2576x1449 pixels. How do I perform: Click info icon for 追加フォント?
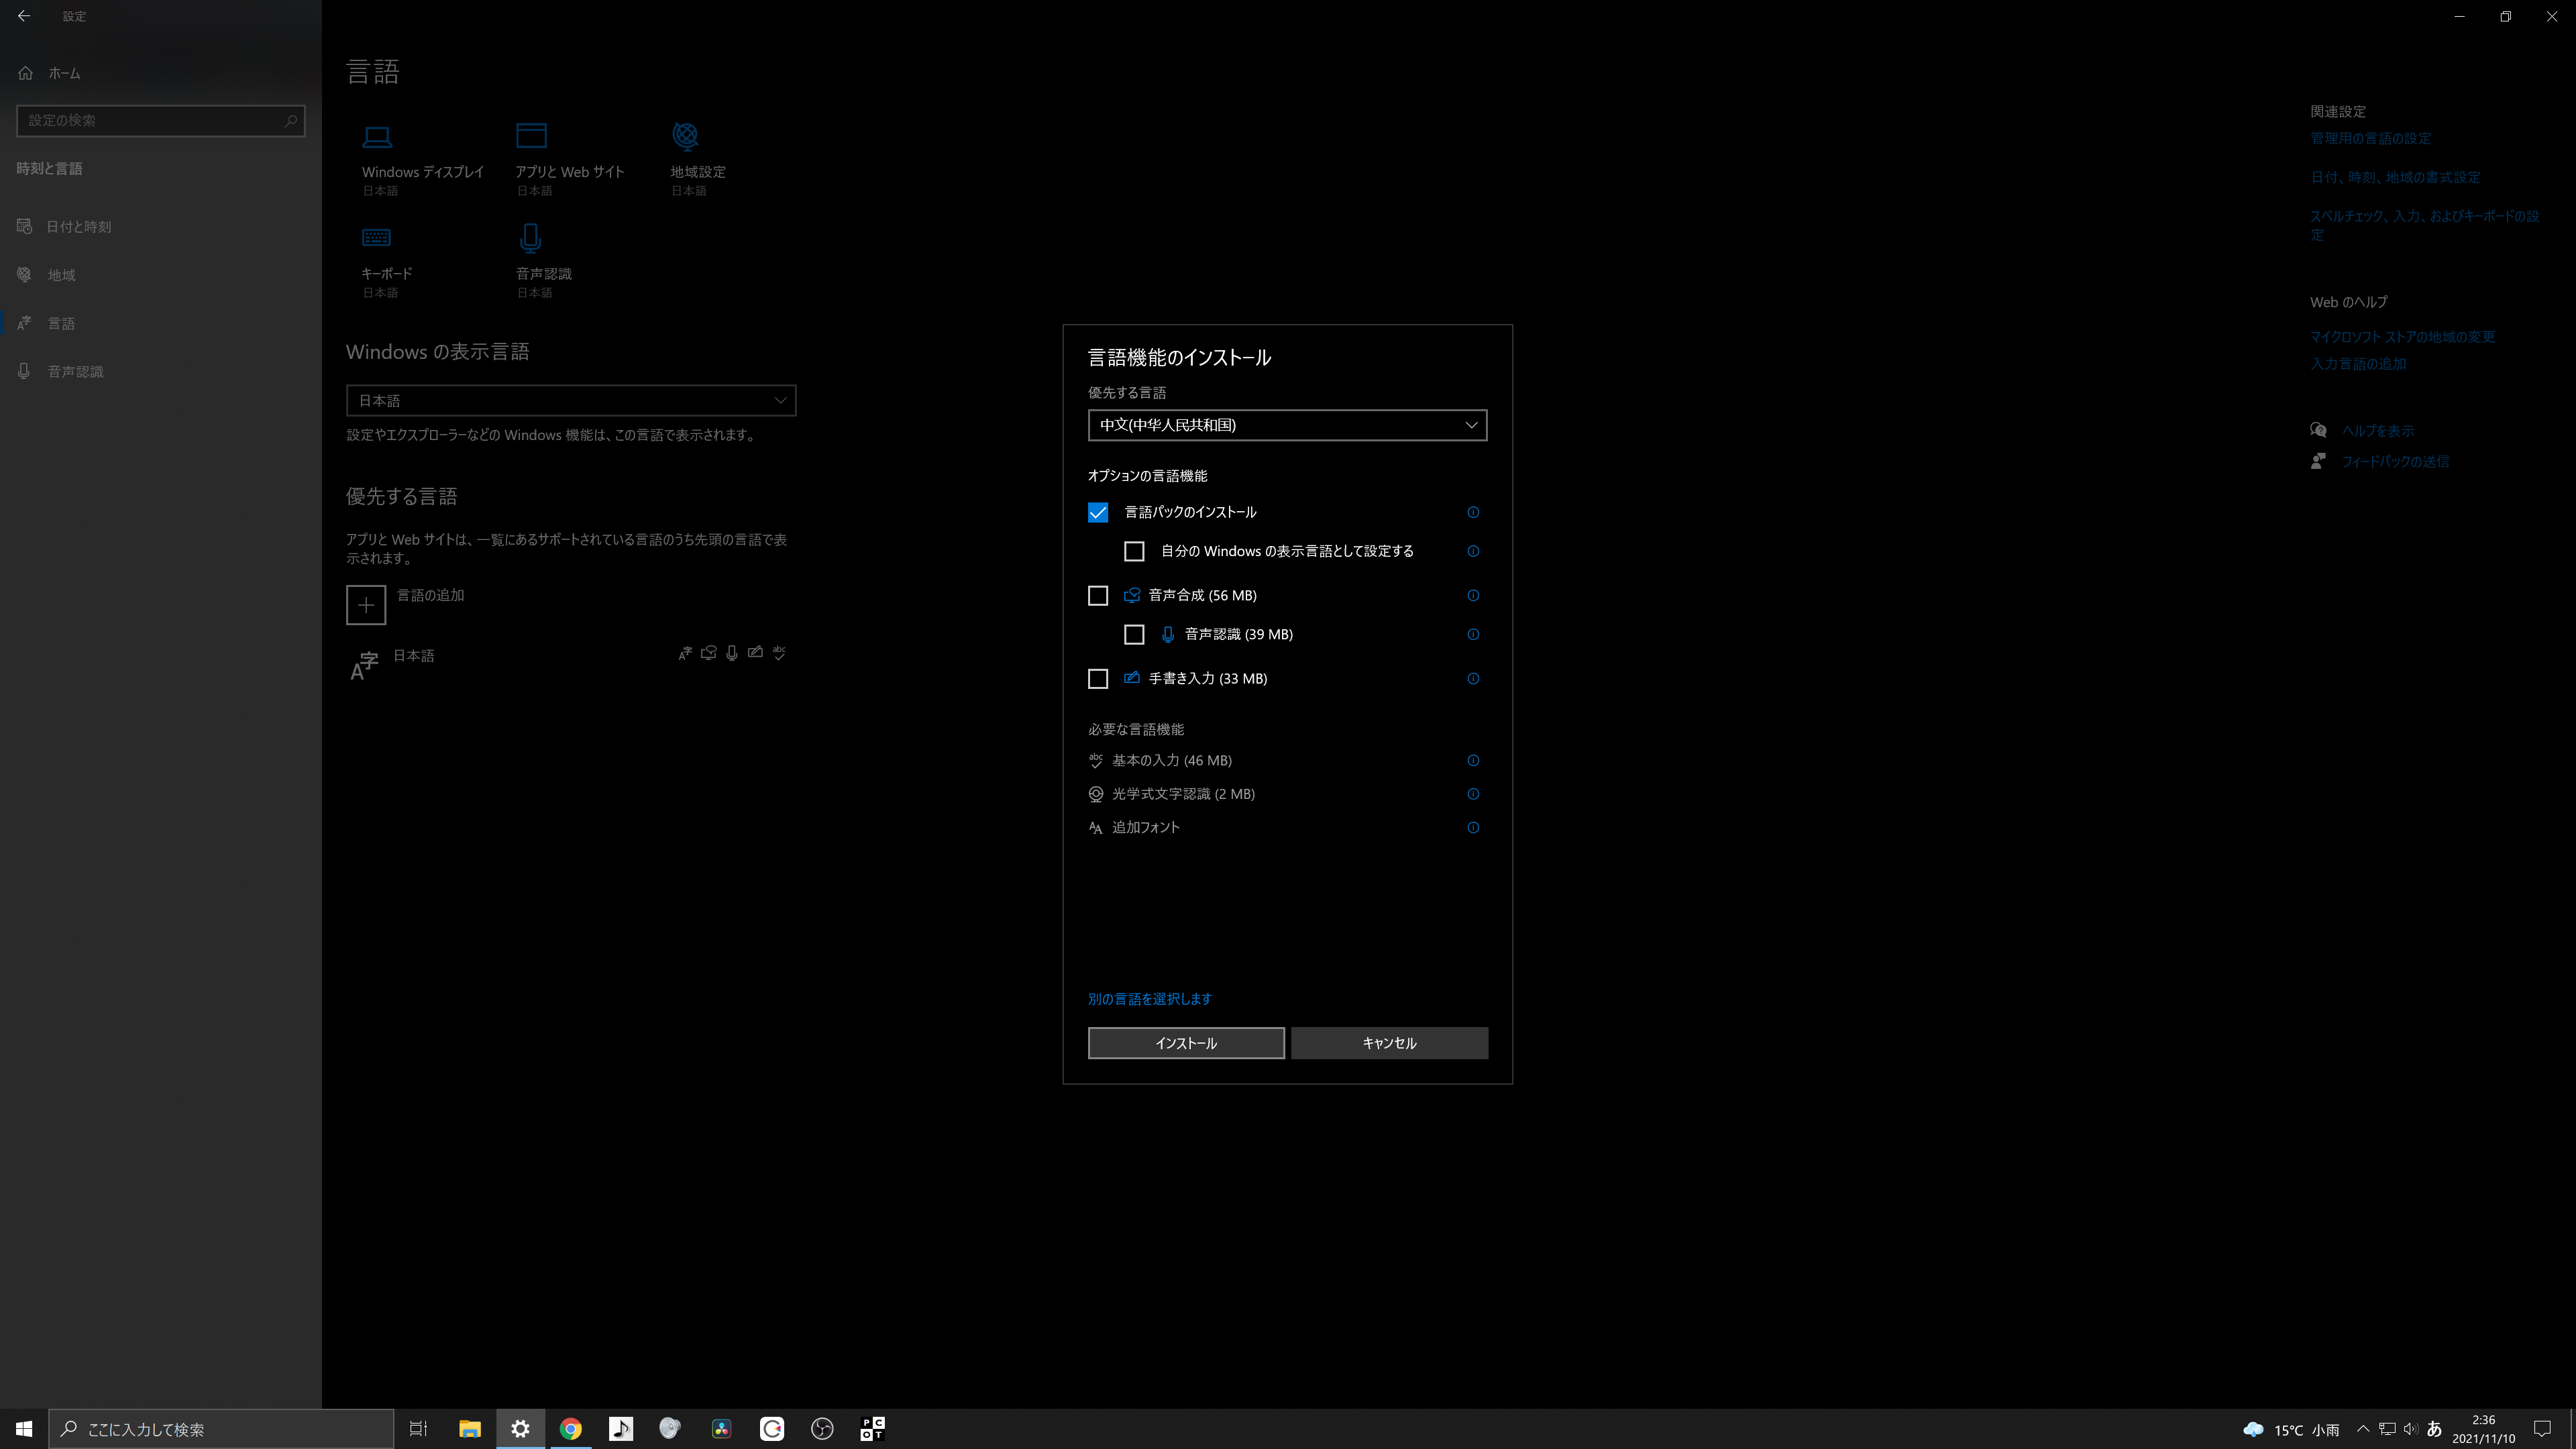pyautogui.click(x=1473, y=827)
